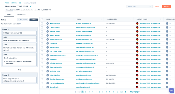The width and height of the screenshot is (175, 94).
Task: Click Larissa Friedl's avatar icon
Action: pyautogui.click(x=48, y=27)
